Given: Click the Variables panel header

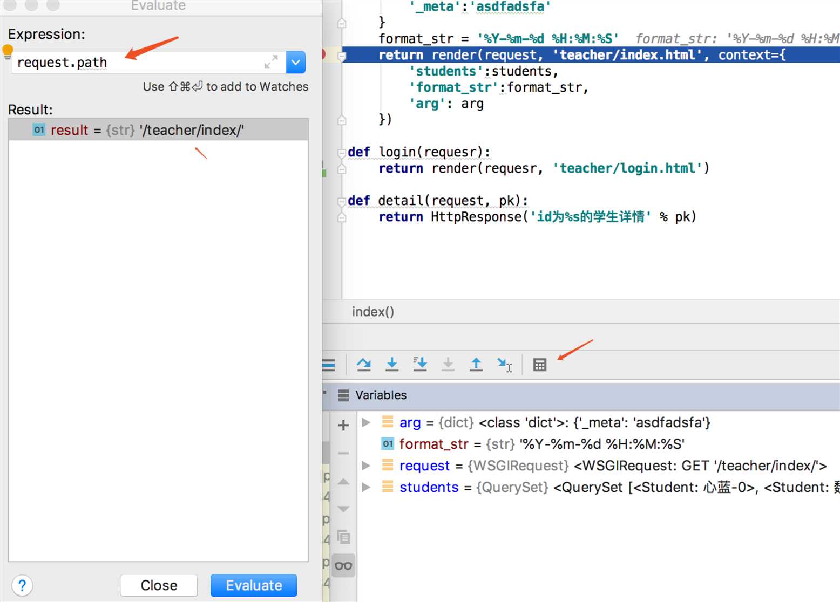Looking at the screenshot, I should pyautogui.click(x=581, y=395).
